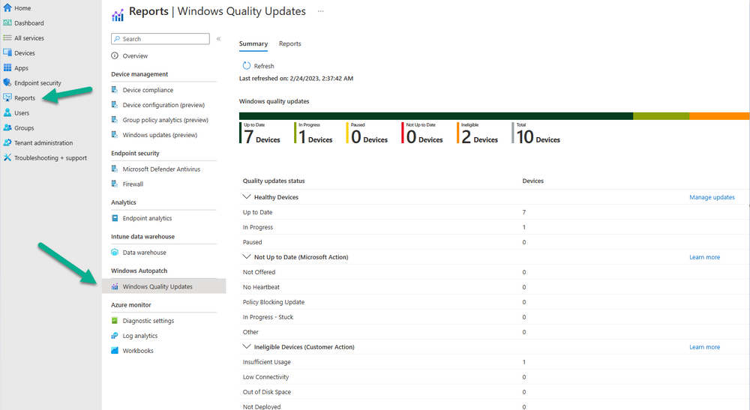
Task: Click the Refresh button label
Action: tap(264, 66)
